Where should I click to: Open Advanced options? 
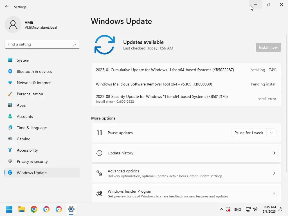click(186, 173)
